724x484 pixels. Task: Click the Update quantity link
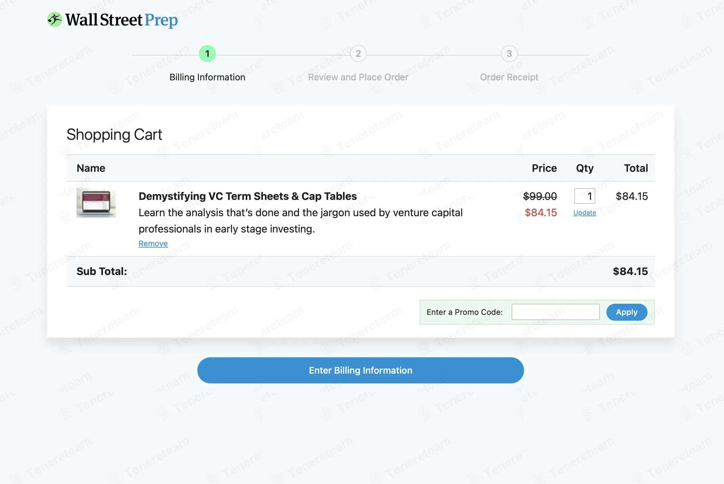[x=584, y=213]
